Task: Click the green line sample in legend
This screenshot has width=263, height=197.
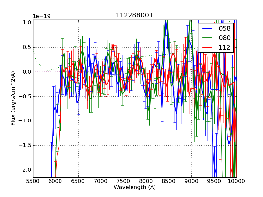Action: click(x=207, y=38)
